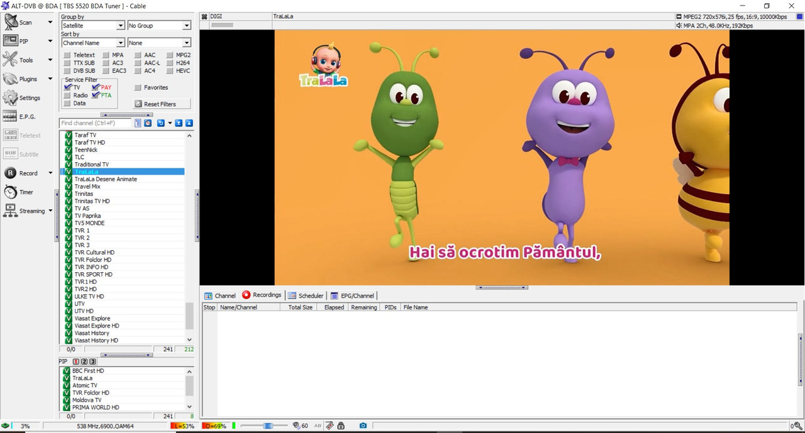Screen dimensions: 805x433
Task: Select PIP window number 1
Action: [x=76, y=361]
